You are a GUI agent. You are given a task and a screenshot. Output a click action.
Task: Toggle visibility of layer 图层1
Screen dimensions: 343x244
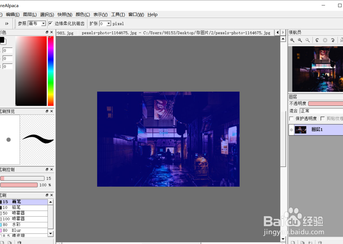pyautogui.click(x=291, y=130)
